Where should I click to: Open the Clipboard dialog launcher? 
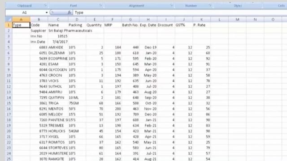[x=45, y=5]
